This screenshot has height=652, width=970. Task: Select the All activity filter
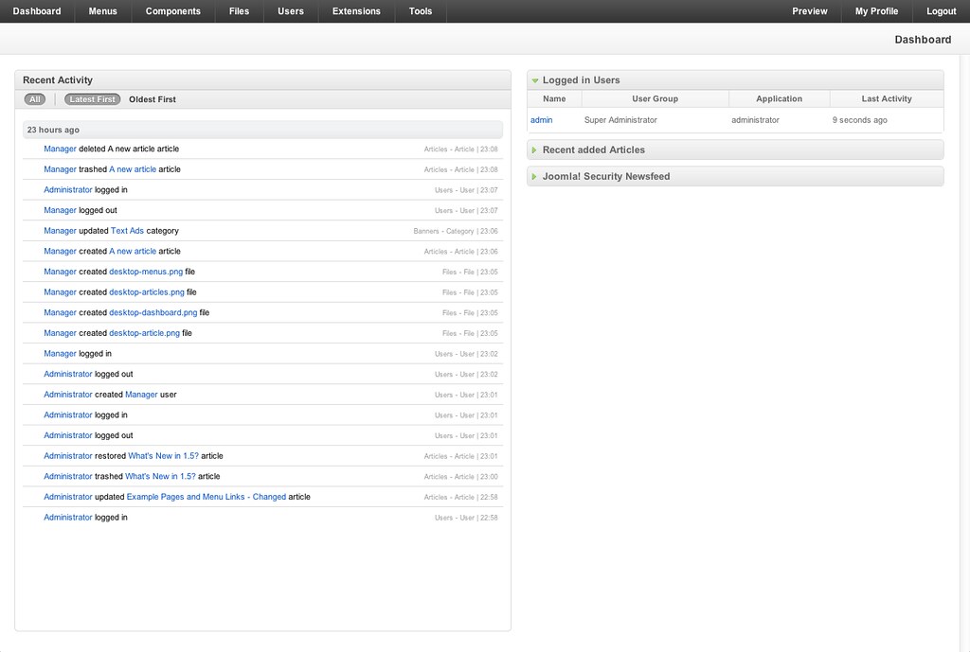coord(35,99)
